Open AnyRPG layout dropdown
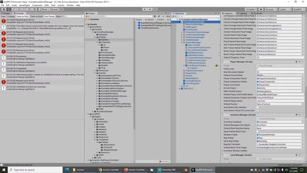The width and height of the screenshot is (307, 173). click(299, 9)
